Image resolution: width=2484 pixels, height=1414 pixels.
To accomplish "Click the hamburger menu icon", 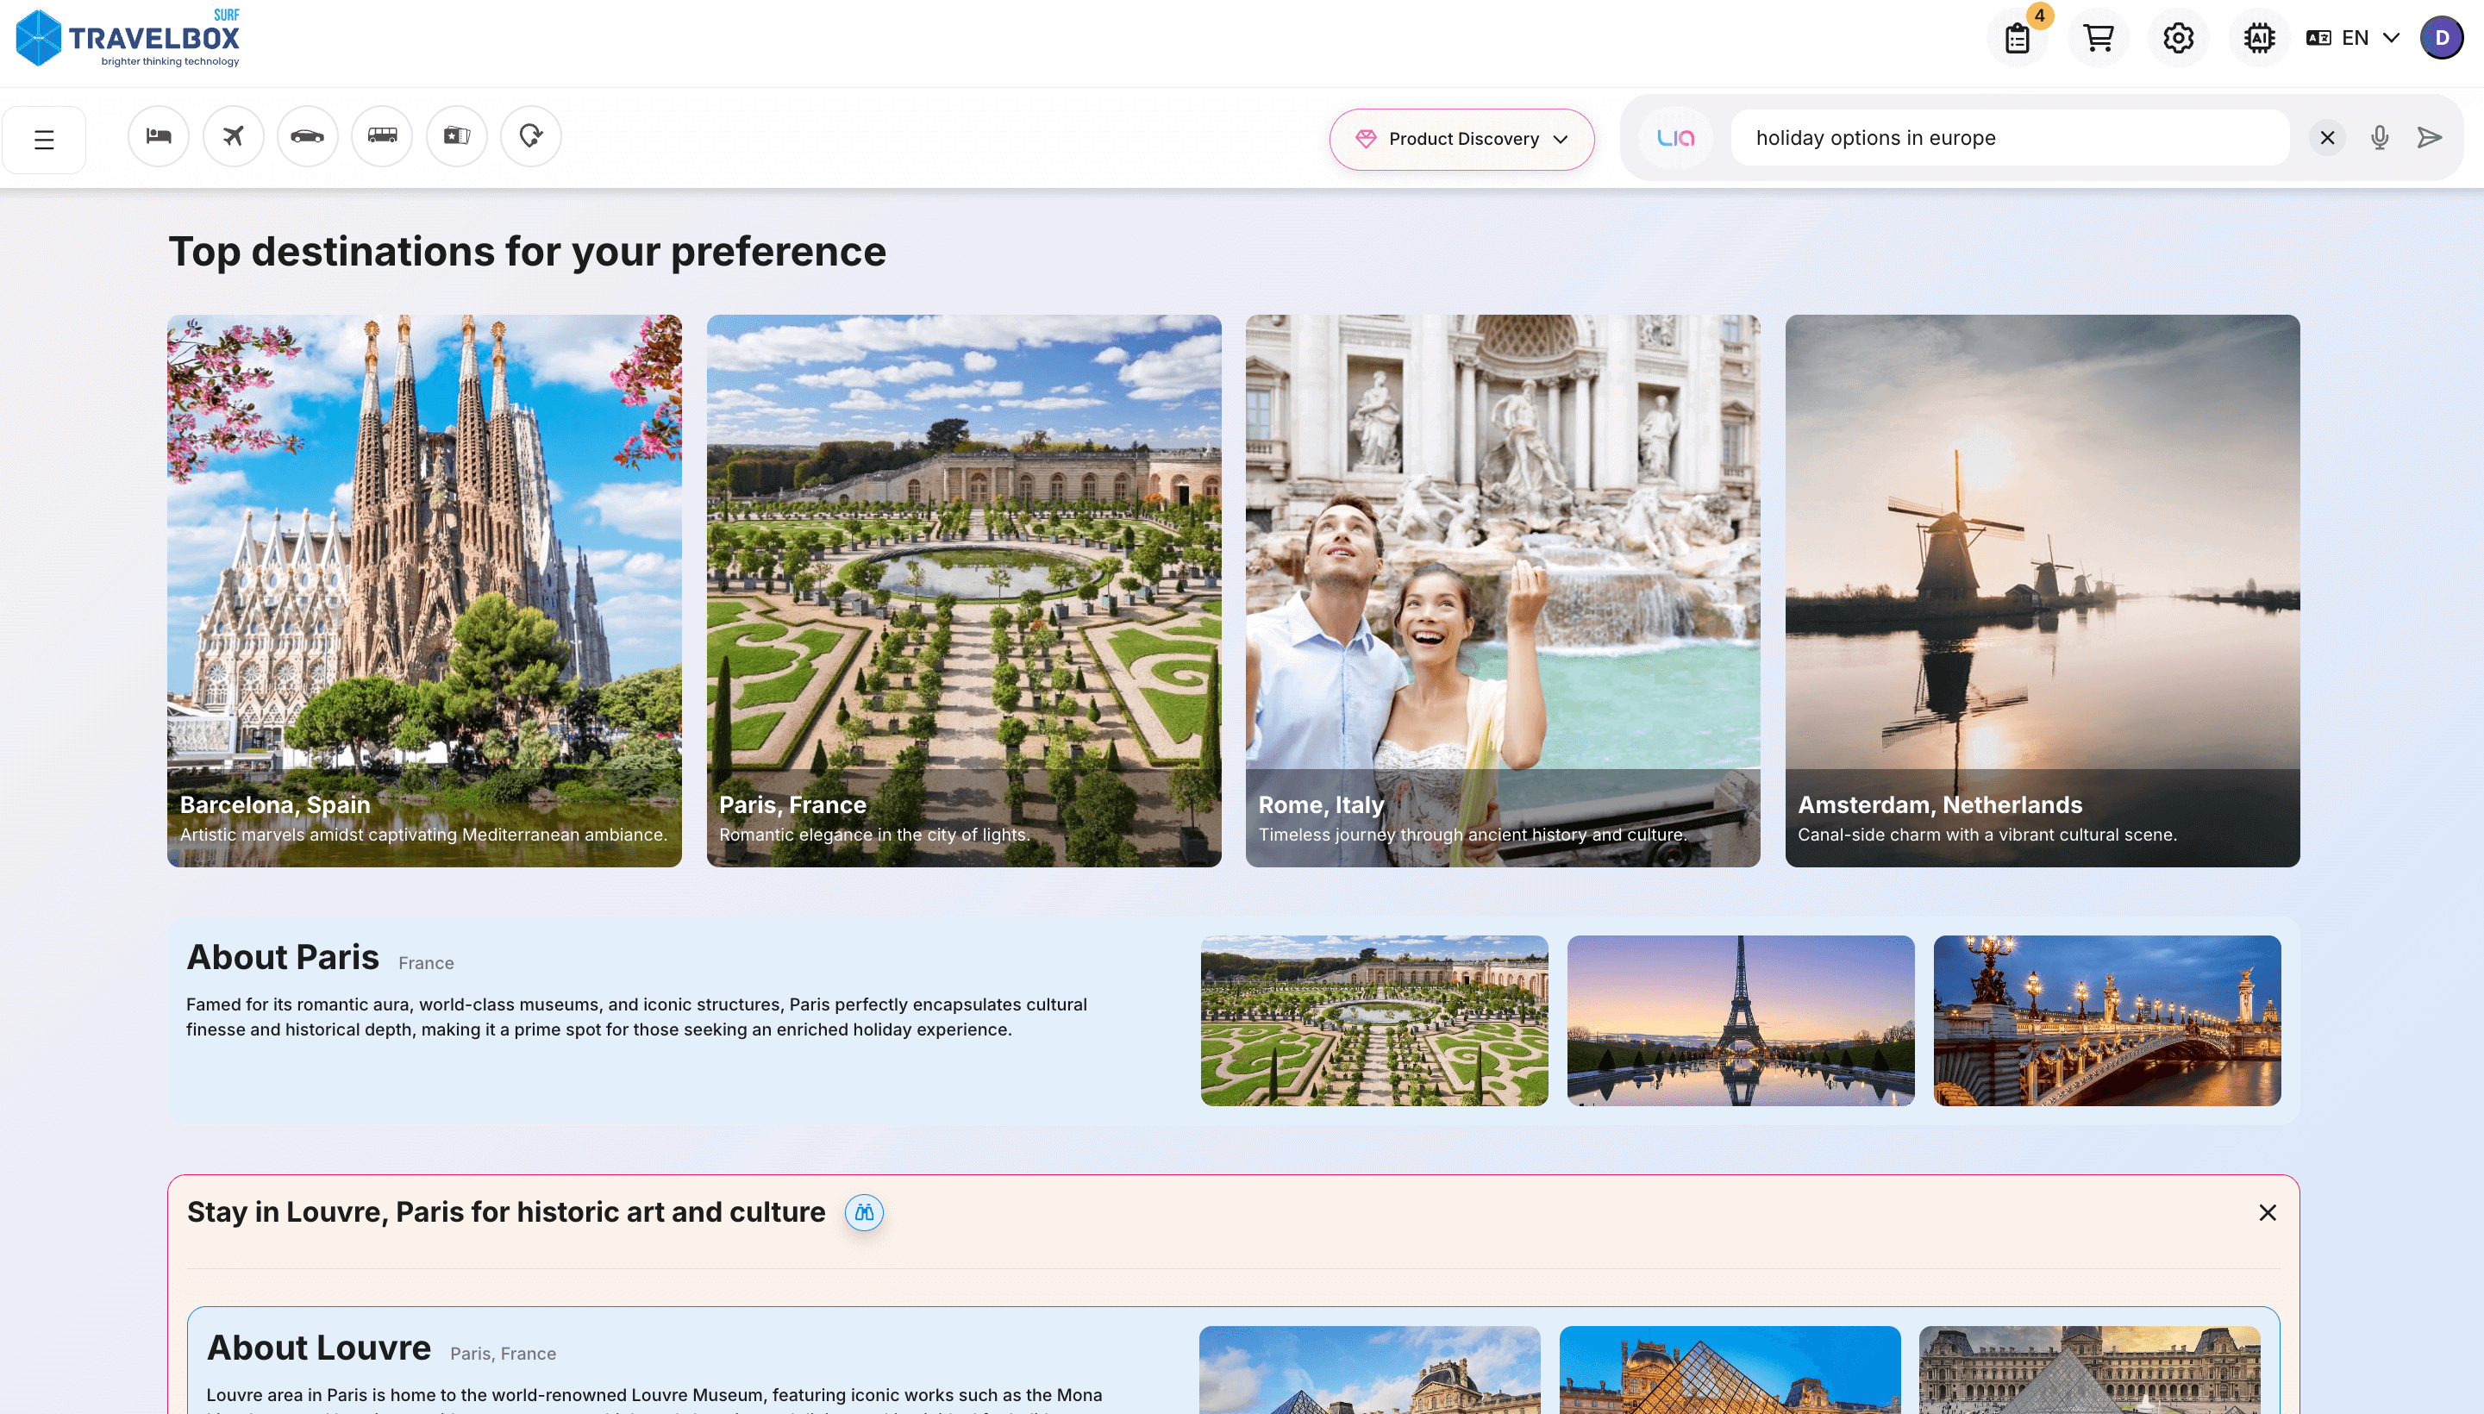I will click(44, 136).
